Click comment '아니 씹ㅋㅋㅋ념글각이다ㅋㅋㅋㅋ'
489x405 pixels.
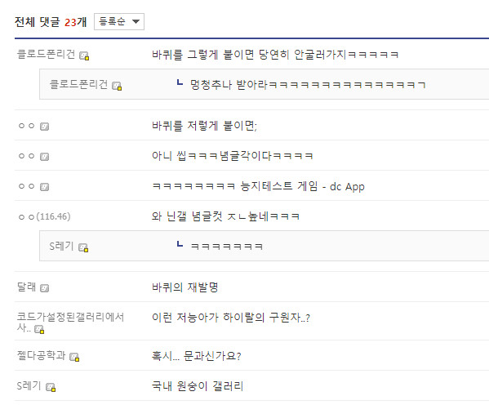(x=233, y=156)
